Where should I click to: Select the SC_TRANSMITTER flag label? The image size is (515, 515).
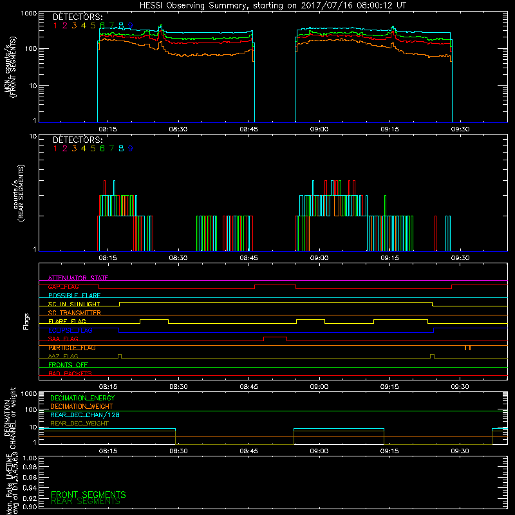pyautogui.click(x=74, y=312)
